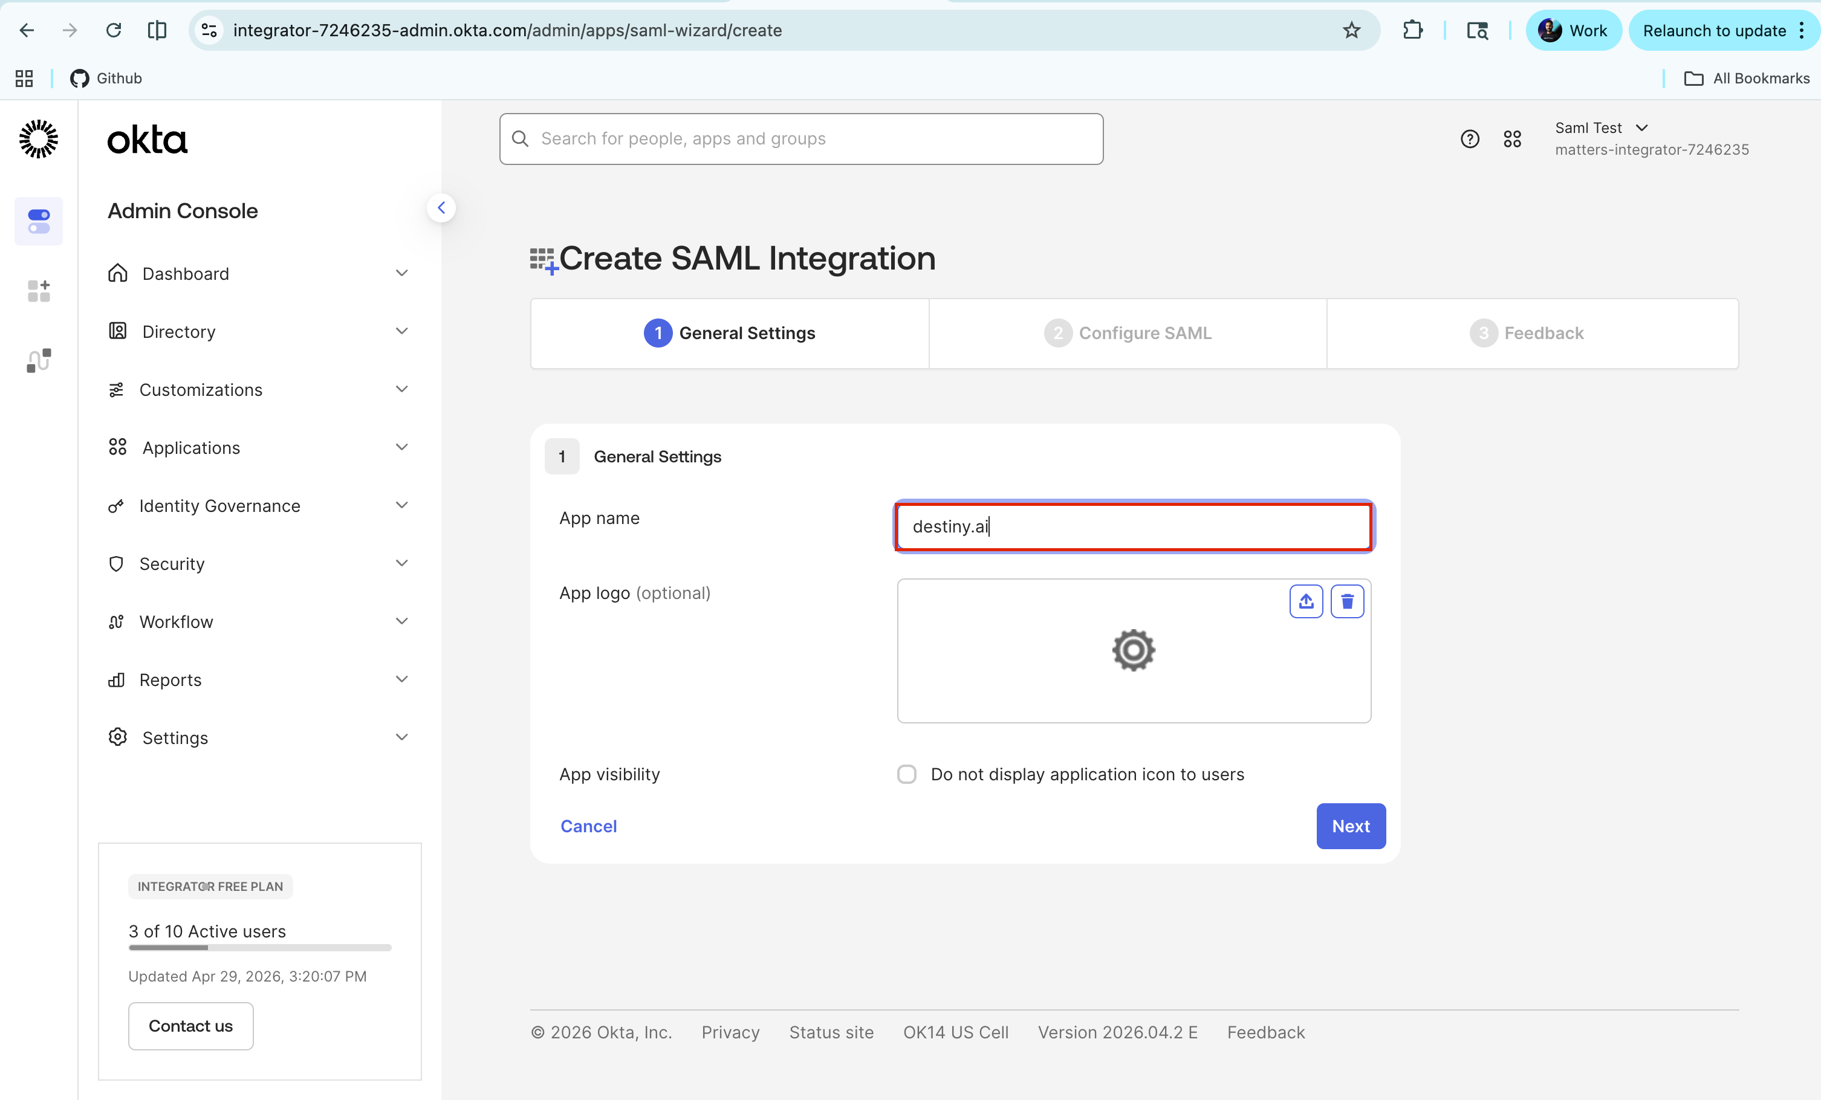The height and width of the screenshot is (1100, 1821).
Task: Click into the App name field
Action: click(1134, 526)
